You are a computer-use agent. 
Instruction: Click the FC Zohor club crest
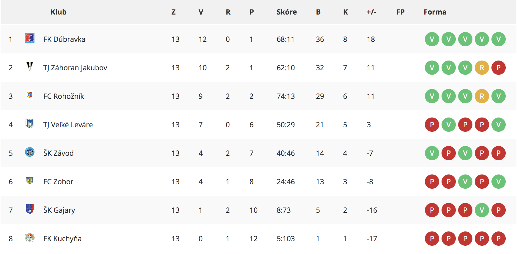point(30,180)
